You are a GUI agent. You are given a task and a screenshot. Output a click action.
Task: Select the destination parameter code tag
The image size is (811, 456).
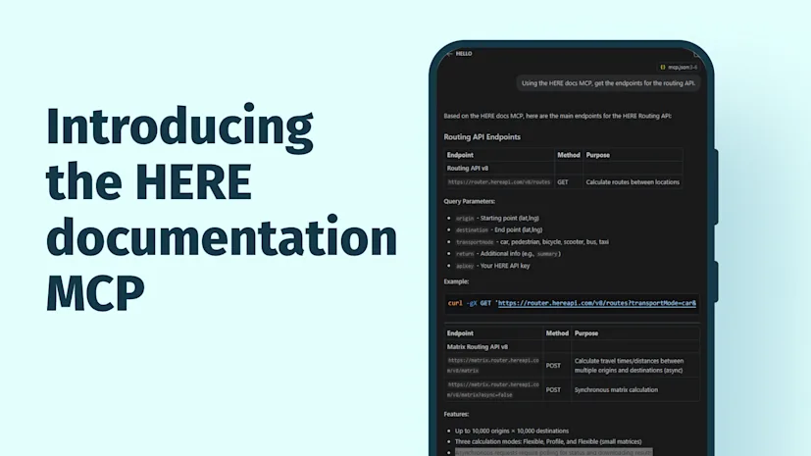point(472,230)
